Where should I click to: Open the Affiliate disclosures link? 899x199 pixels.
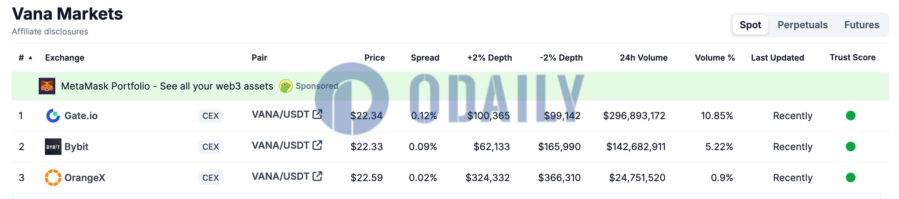50,31
